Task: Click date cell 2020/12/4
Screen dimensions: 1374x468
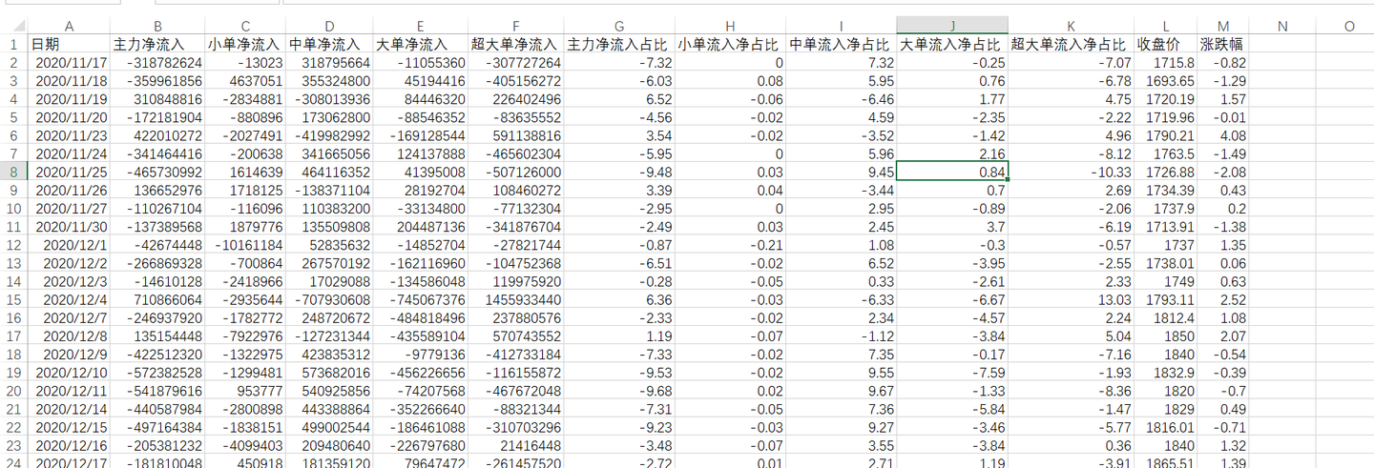Action: click(x=70, y=299)
